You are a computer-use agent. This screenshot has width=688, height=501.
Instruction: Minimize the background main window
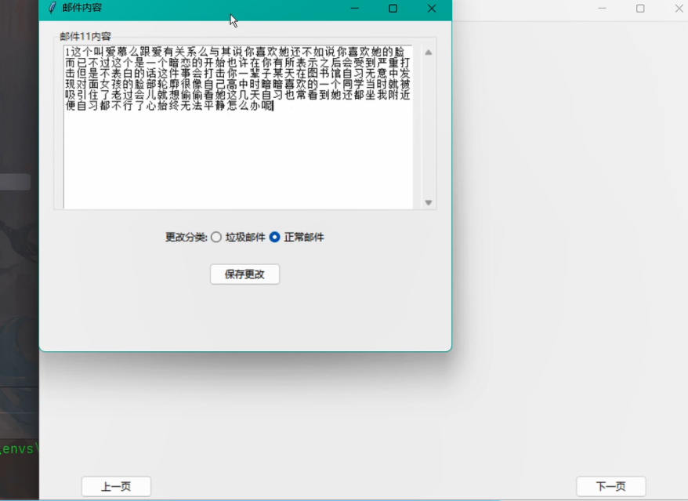[602, 9]
